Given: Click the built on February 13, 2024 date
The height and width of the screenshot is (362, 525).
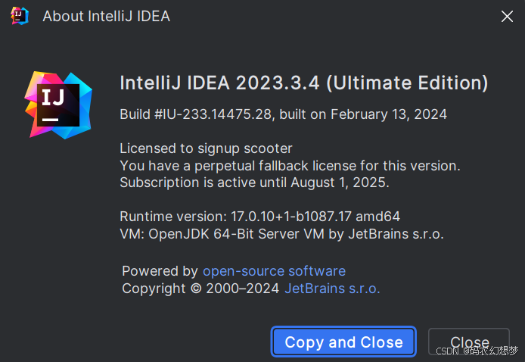Looking at the screenshot, I should 363,114.
